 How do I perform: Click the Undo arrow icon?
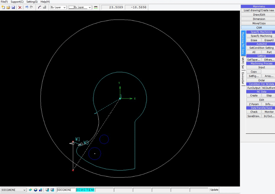(27, 7)
